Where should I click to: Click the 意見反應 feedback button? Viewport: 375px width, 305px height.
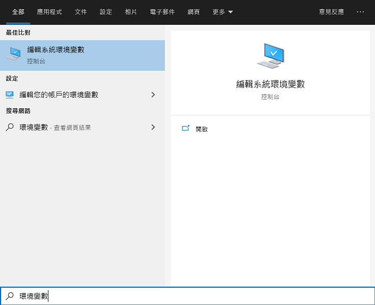332,12
